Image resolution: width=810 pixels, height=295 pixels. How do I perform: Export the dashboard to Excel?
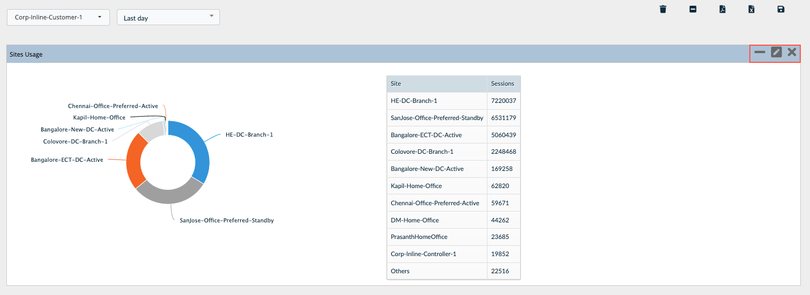click(x=752, y=9)
